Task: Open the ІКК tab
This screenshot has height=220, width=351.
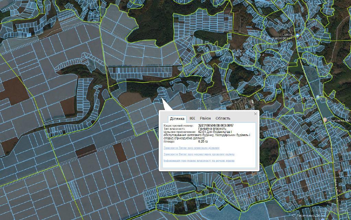Action: tap(192, 118)
